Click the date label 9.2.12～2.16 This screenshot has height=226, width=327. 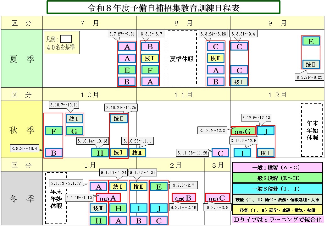click(x=184, y=207)
